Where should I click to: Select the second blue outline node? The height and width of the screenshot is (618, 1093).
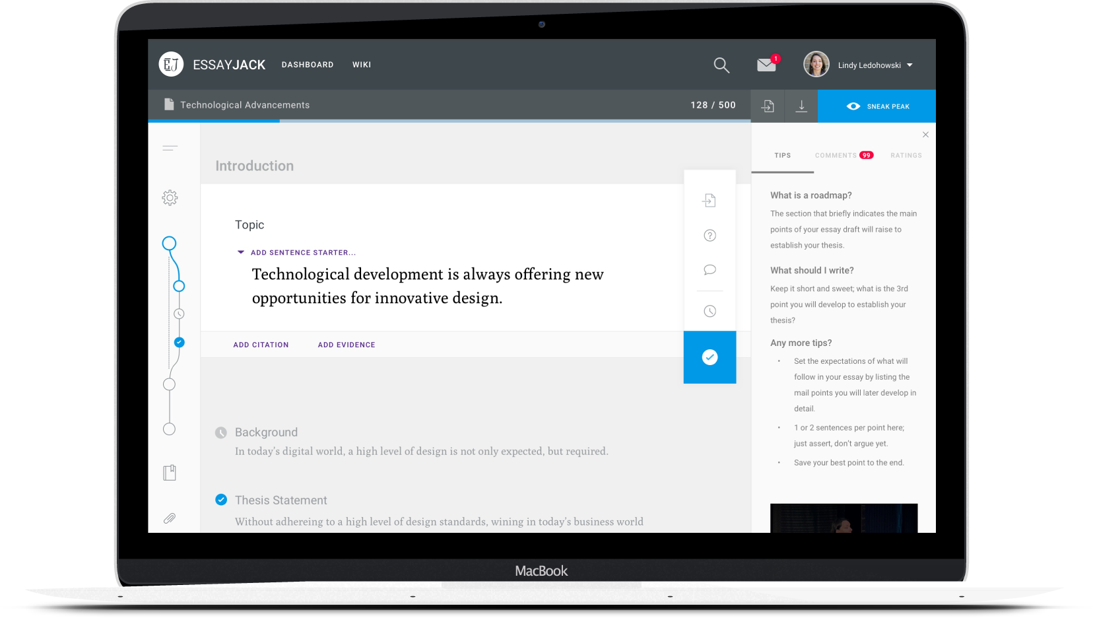179,286
